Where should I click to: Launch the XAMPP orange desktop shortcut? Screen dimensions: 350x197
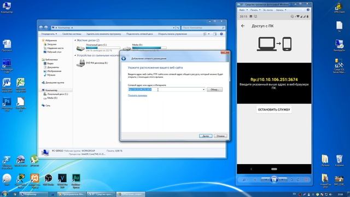click(34, 181)
